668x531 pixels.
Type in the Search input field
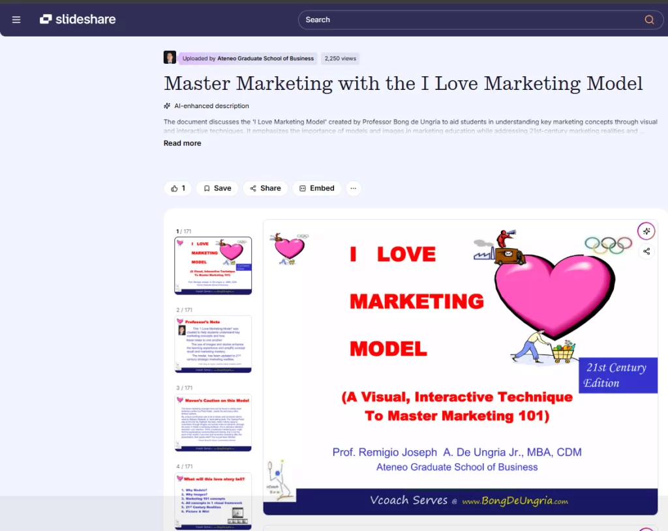[470, 20]
